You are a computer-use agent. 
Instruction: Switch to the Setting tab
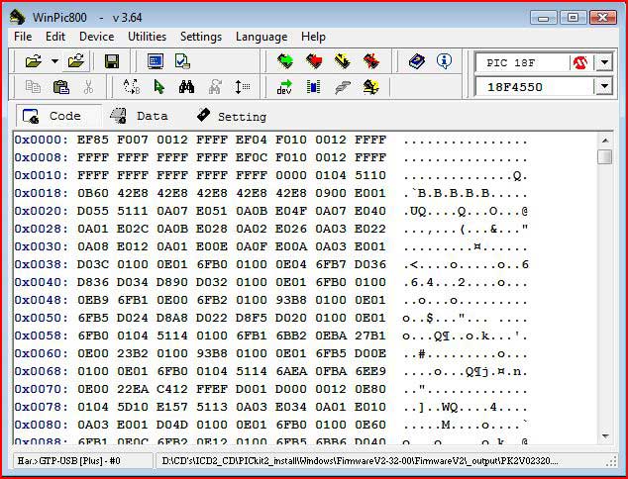coord(231,116)
